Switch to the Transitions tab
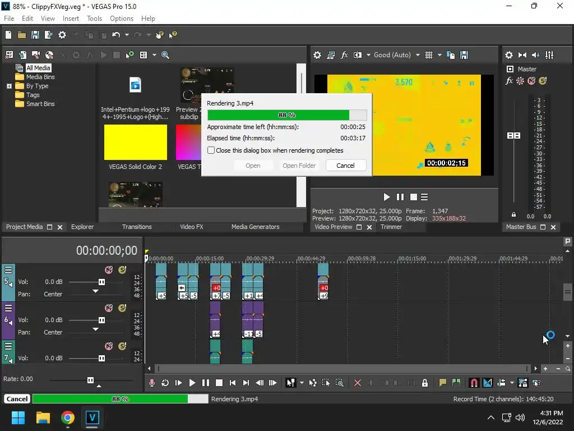The width and height of the screenshot is (574, 431). coord(137,227)
